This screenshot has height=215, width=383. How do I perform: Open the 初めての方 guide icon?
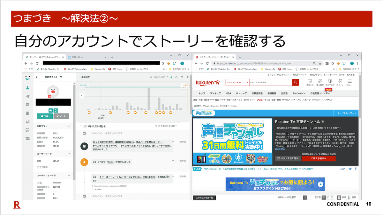(x=330, y=83)
